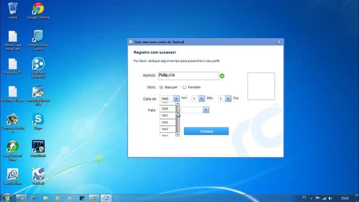Open the Easy Content Share shortcut
This screenshot has width=359, height=202.
12,151
